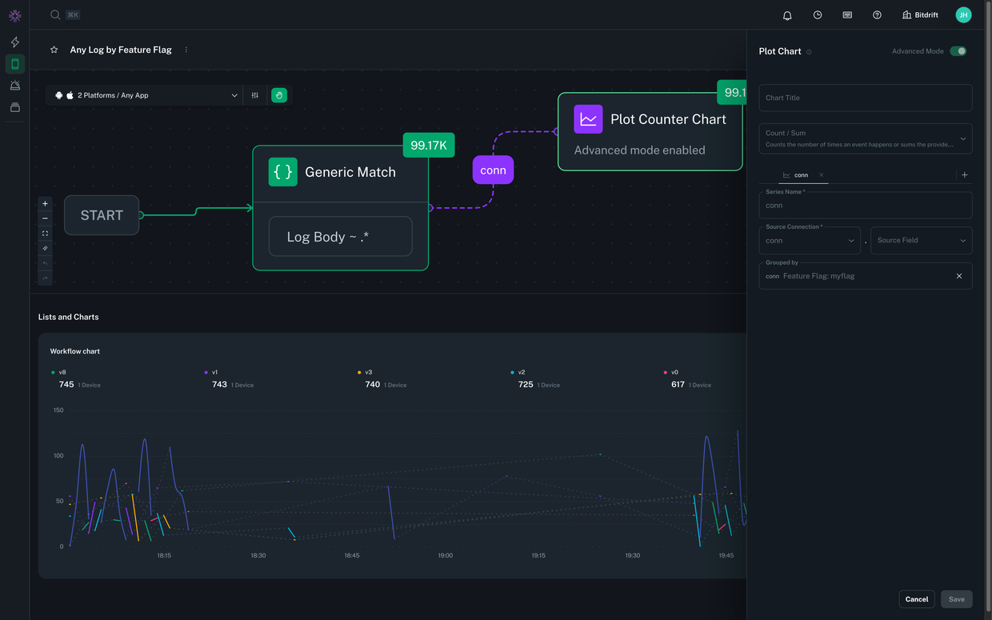The height and width of the screenshot is (620, 992).
Task: Open the notifications bell icon
Action: coord(787,15)
